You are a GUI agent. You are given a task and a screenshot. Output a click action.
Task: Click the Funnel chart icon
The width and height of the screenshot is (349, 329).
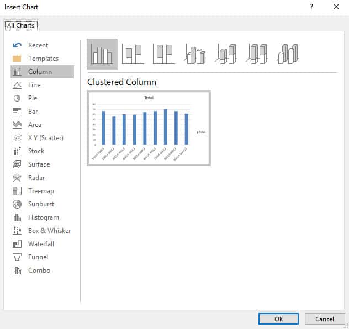tap(17, 257)
